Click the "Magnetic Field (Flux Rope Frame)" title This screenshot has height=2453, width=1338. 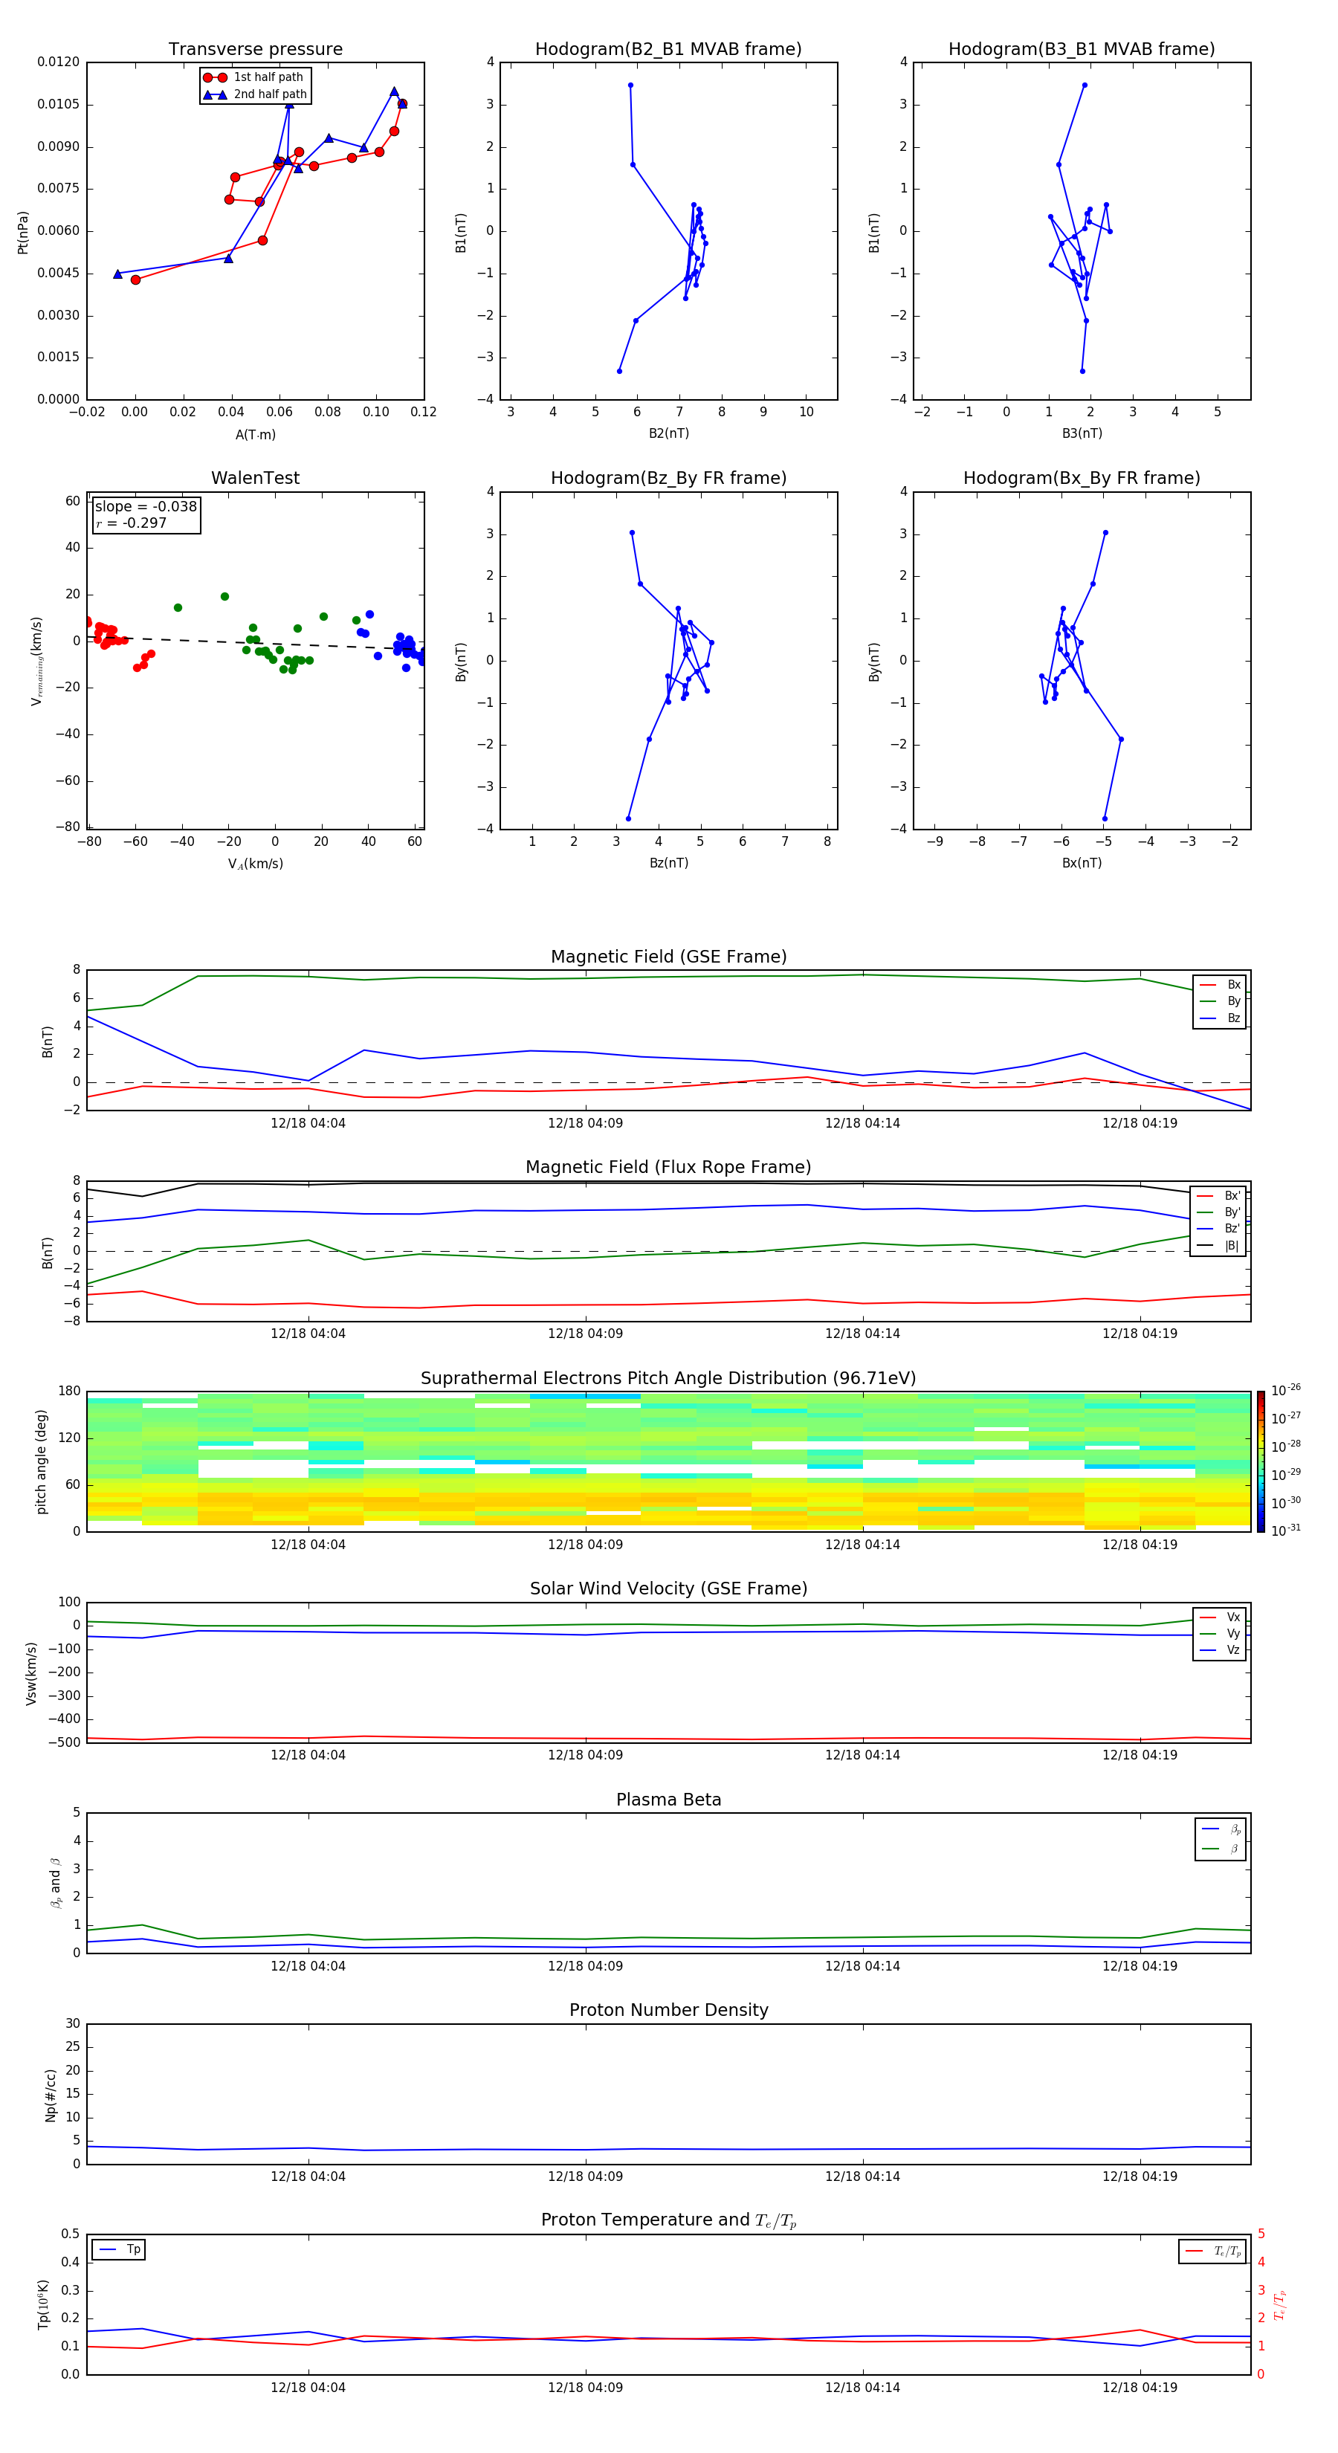pos(668,1168)
